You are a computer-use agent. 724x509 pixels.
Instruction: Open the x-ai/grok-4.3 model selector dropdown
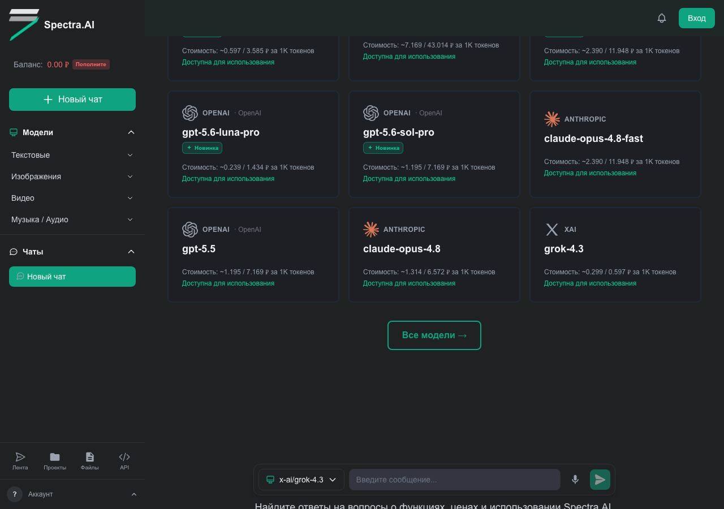pos(301,480)
